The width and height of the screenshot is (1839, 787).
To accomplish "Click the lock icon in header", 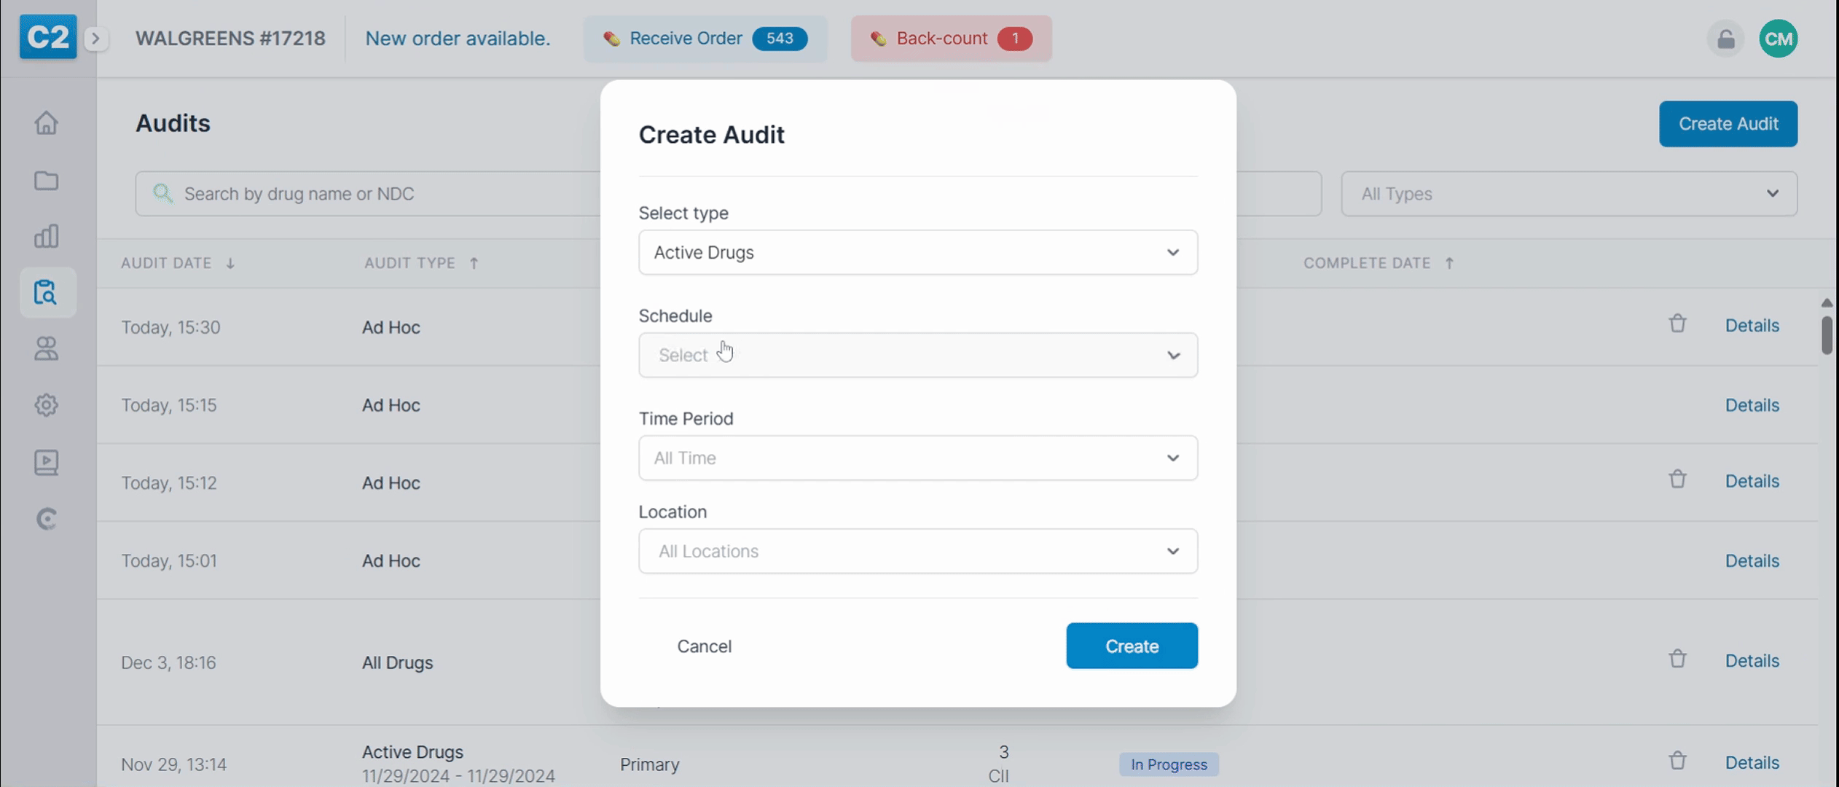I will point(1725,39).
